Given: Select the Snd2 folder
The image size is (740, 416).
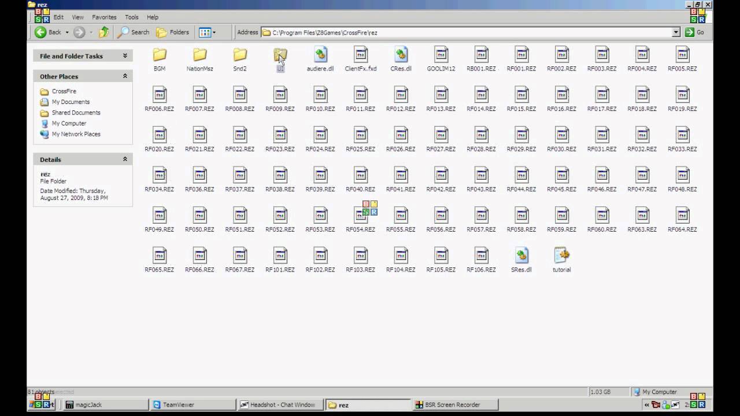Looking at the screenshot, I should [x=240, y=60].
